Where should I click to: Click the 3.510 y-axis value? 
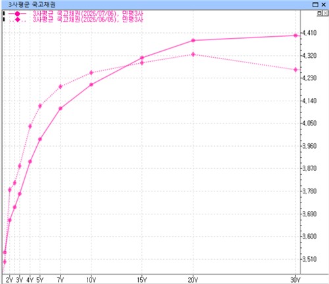[x=309, y=259]
